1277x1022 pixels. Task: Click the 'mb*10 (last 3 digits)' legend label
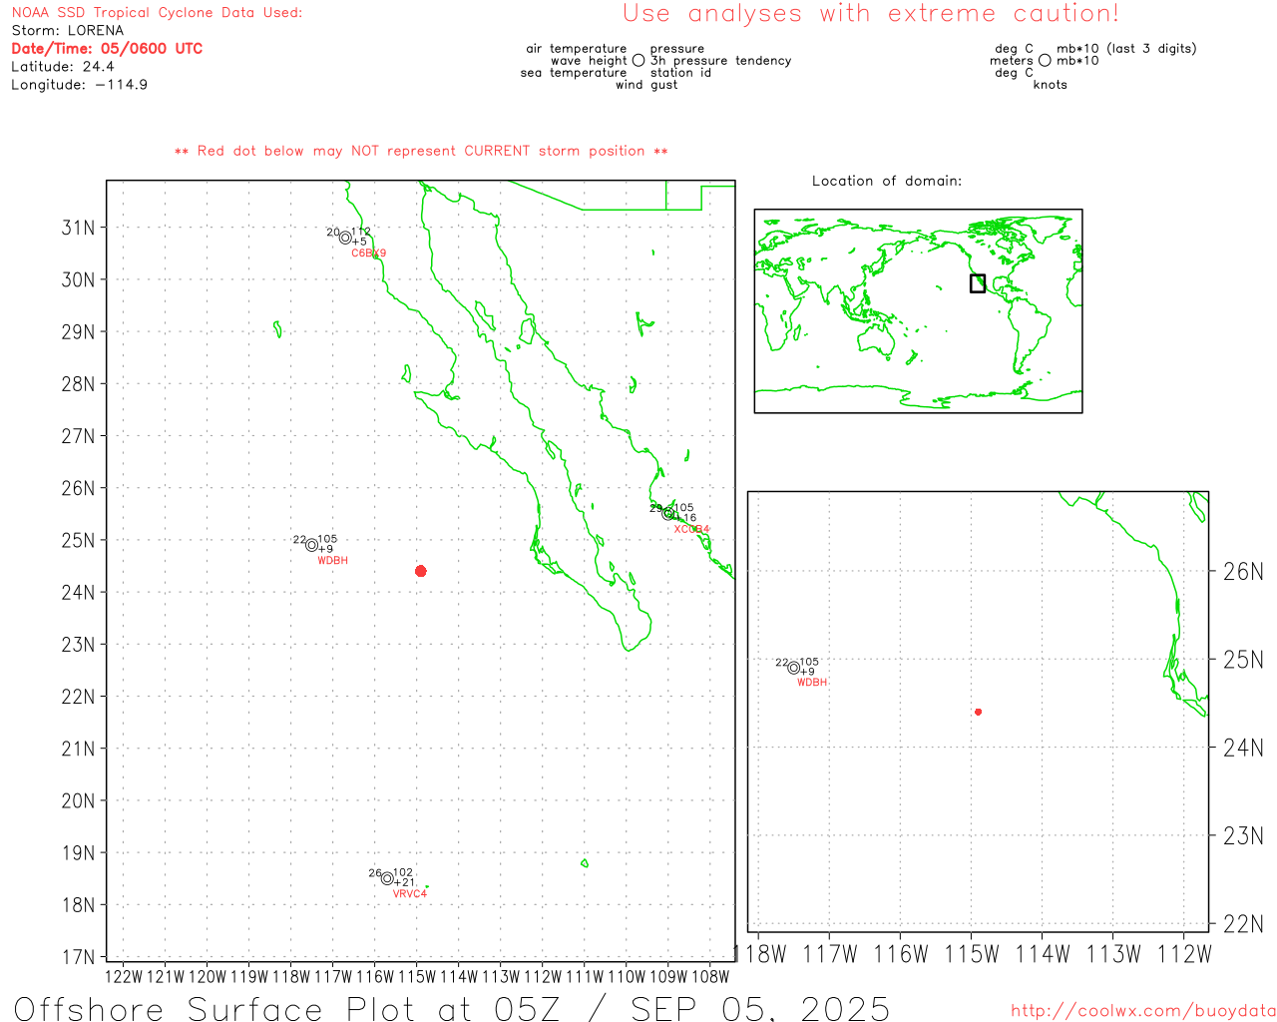coord(1126,49)
